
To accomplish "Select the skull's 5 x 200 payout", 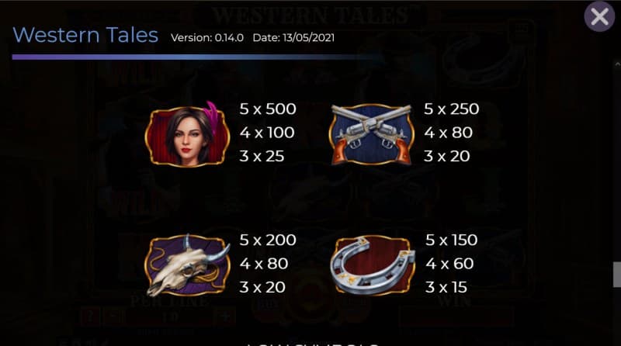I will click(268, 240).
